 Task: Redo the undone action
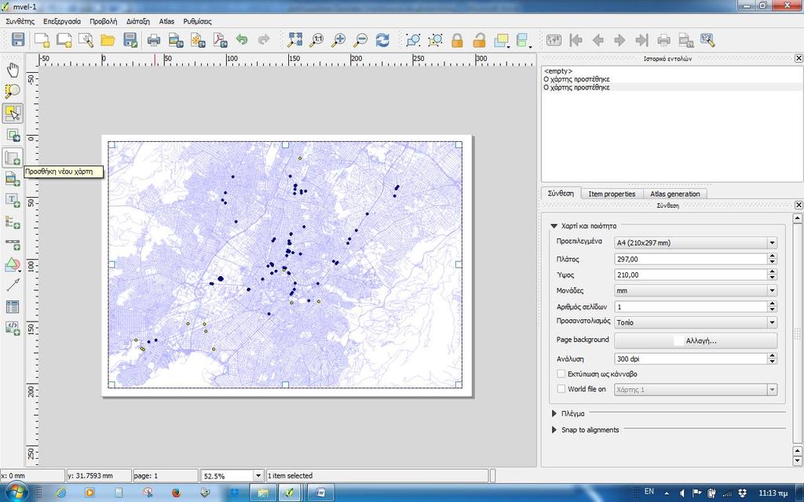[264, 40]
